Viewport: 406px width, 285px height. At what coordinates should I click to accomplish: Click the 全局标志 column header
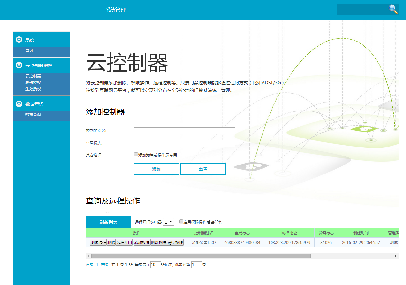(242, 233)
